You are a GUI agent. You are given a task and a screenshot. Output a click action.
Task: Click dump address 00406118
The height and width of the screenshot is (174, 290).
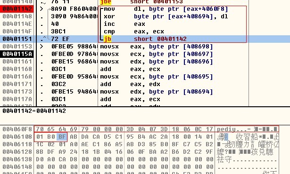(x=17, y=144)
